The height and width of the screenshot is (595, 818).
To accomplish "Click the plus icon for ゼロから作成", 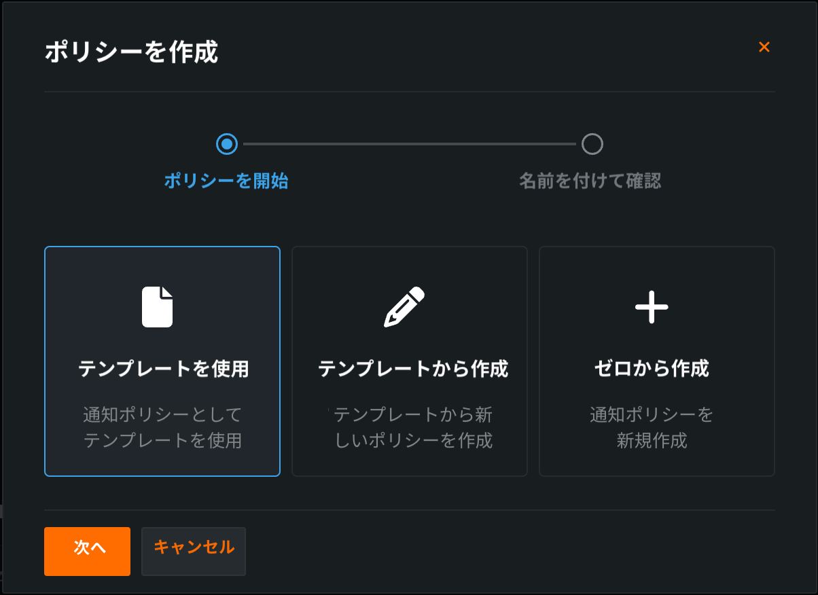I will 652,307.
